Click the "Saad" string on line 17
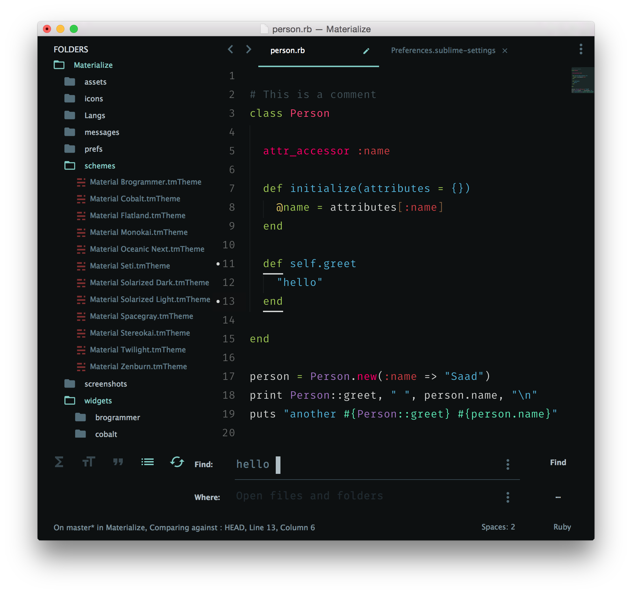 click(x=464, y=377)
